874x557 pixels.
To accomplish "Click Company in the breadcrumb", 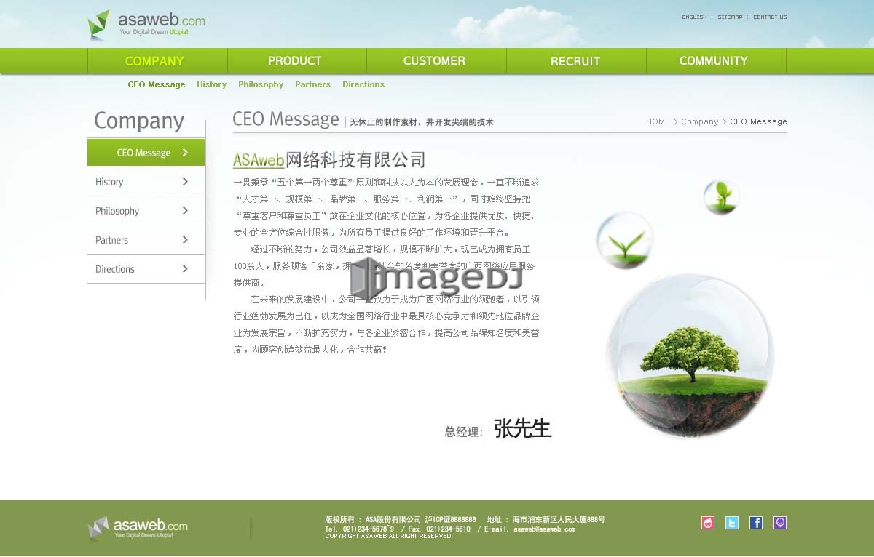I will 700,121.
